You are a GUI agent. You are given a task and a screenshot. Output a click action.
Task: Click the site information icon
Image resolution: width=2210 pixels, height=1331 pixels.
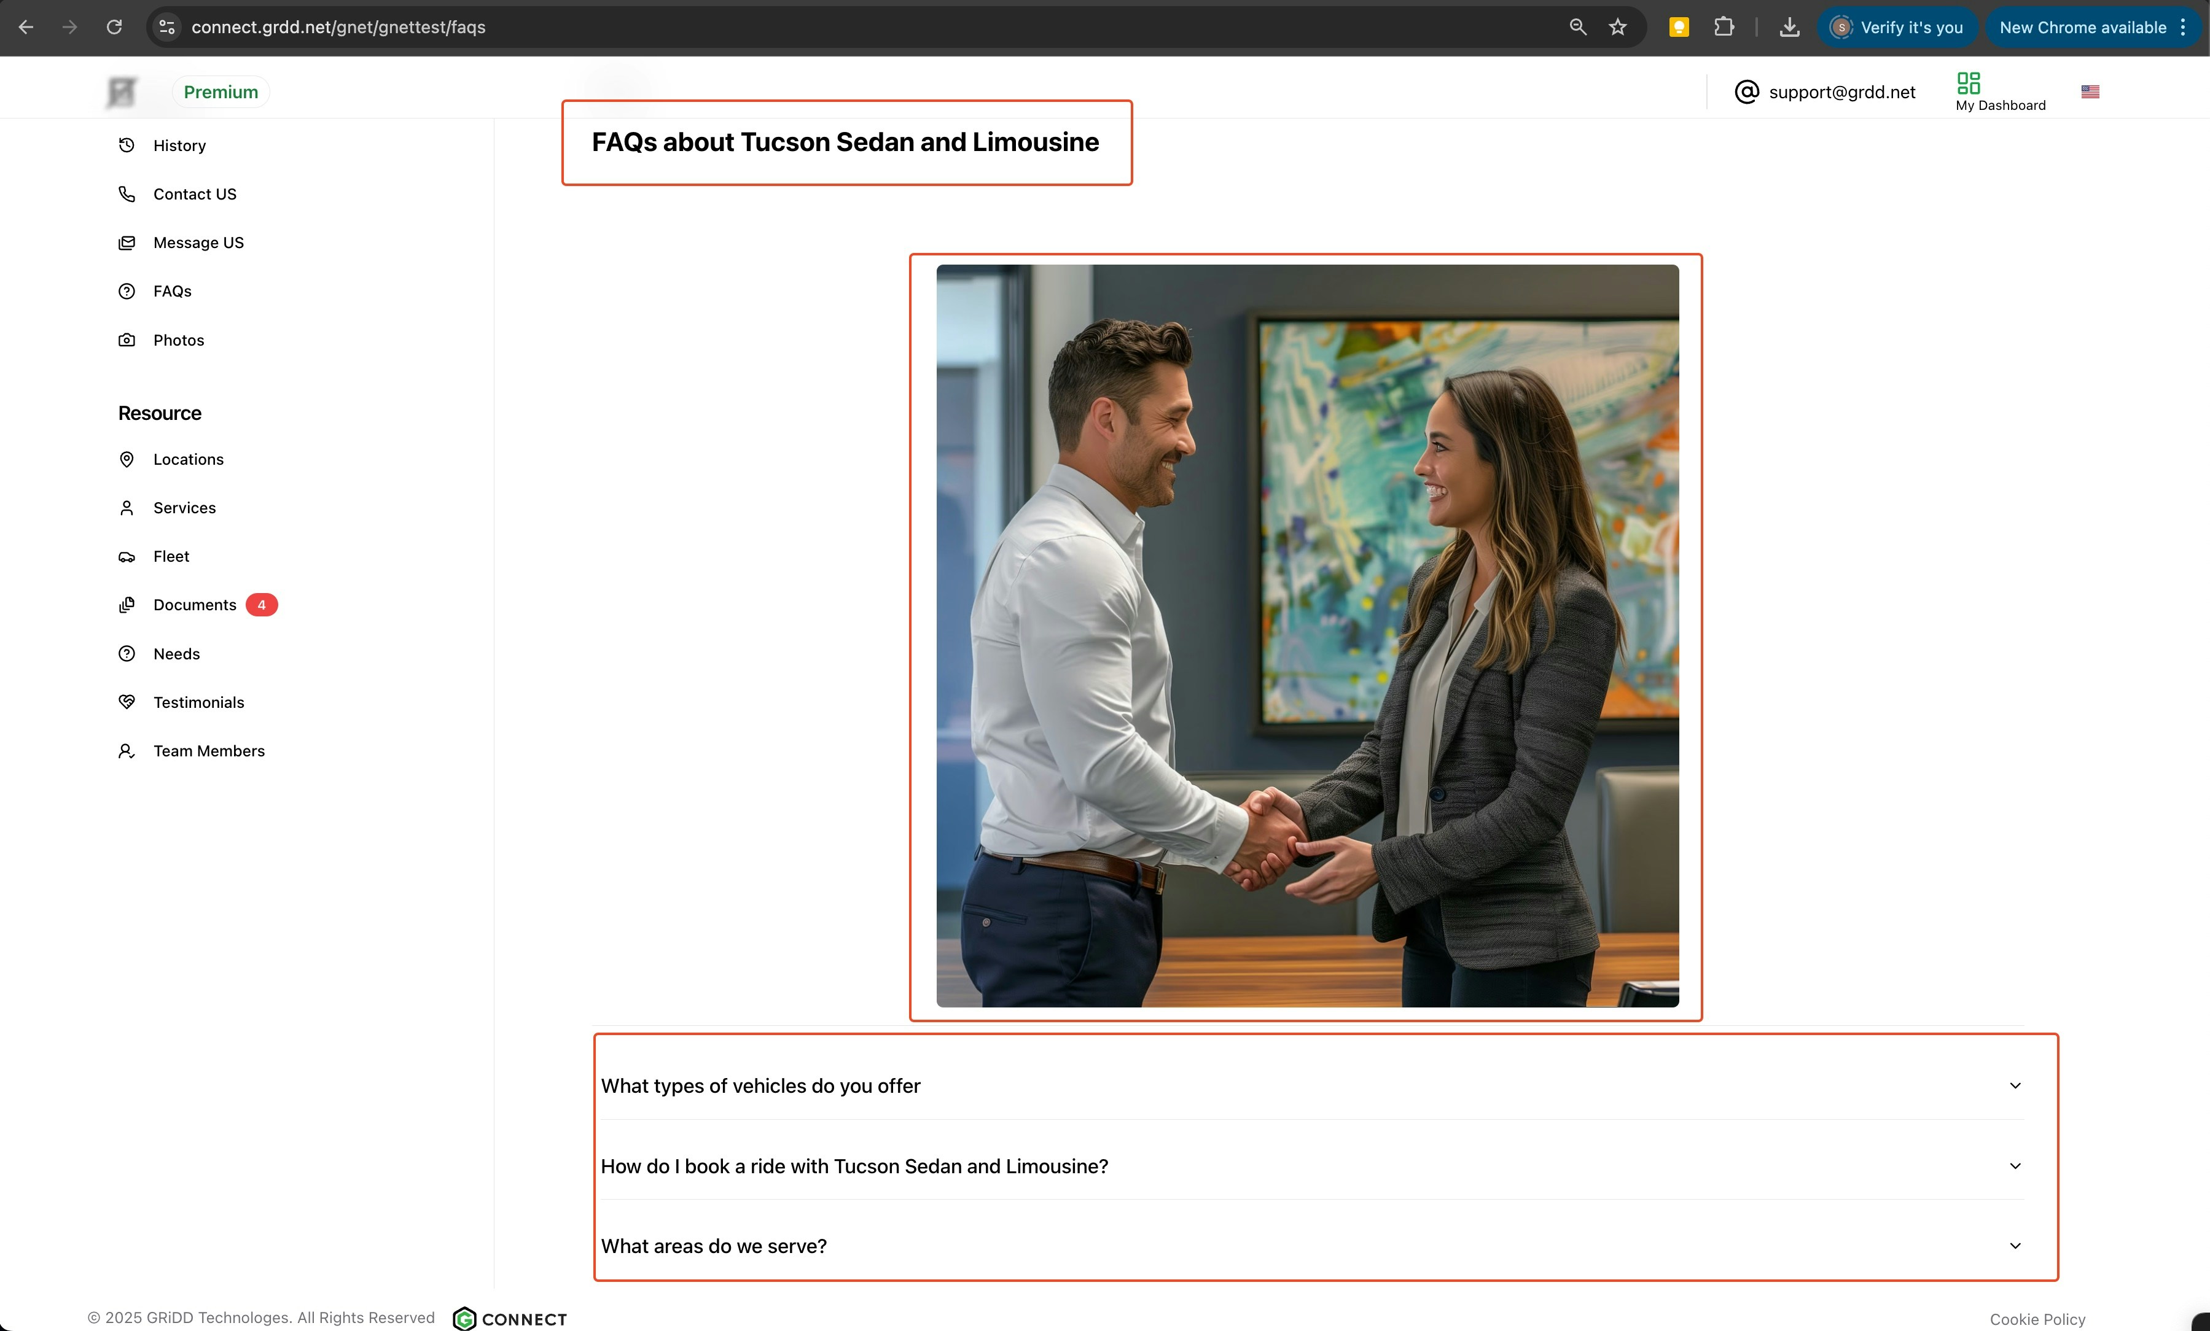(x=167, y=27)
